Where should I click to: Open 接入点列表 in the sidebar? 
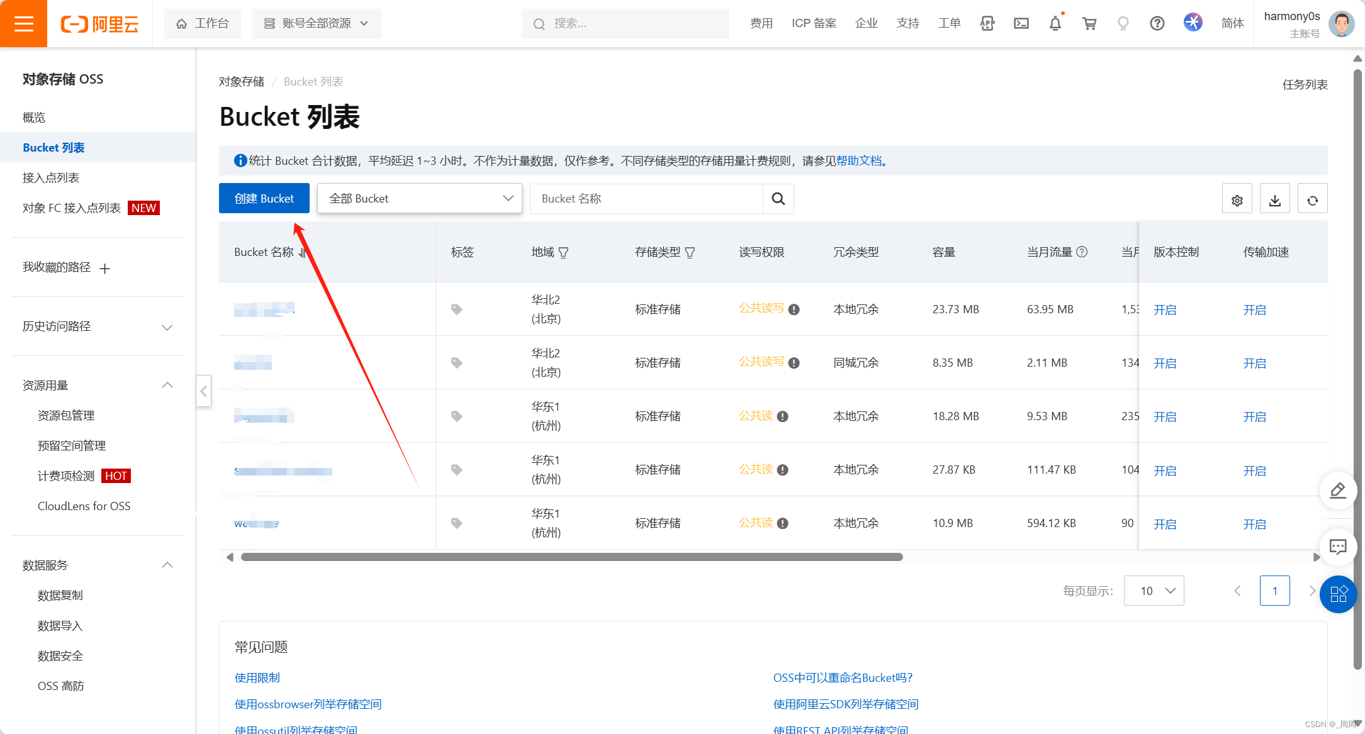(51, 178)
